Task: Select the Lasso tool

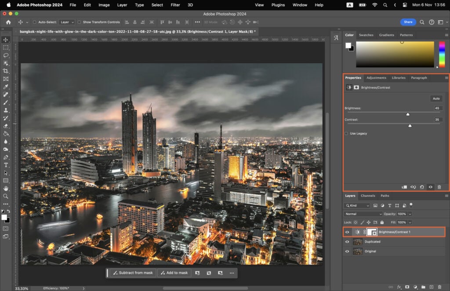Action: click(x=6, y=55)
